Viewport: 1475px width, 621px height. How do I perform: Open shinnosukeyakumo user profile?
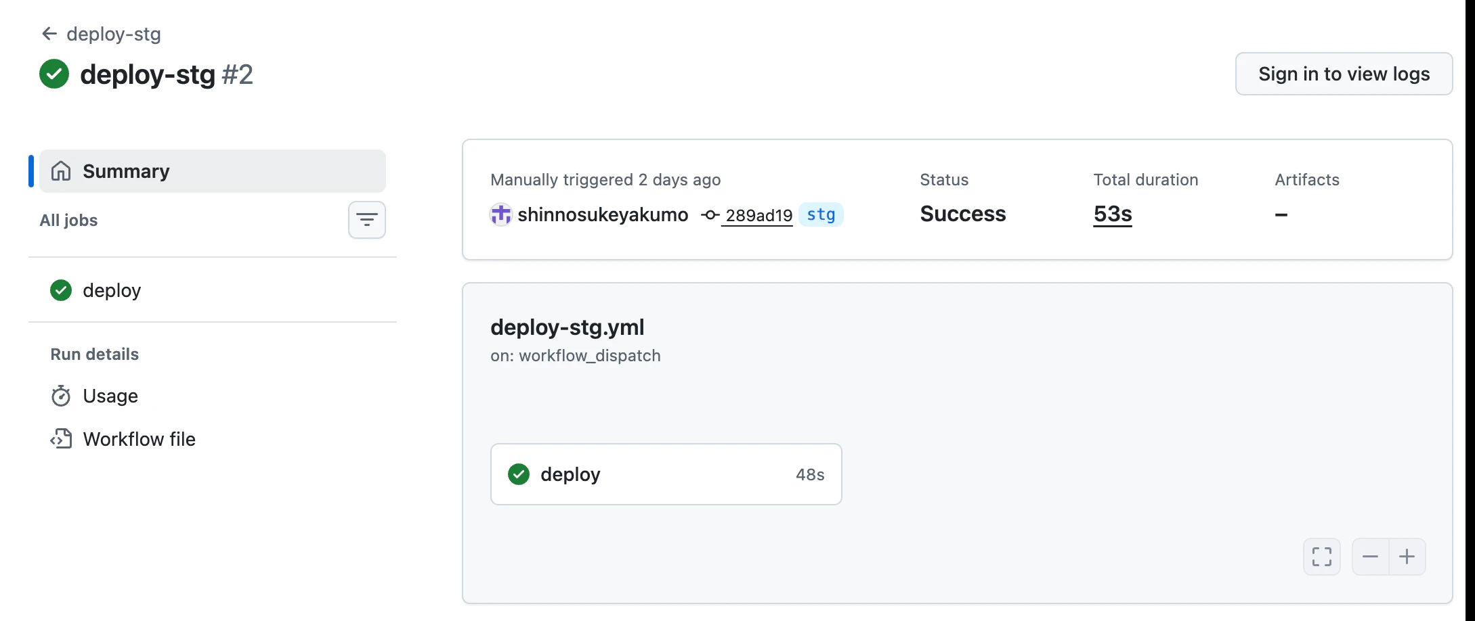[x=603, y=214]
